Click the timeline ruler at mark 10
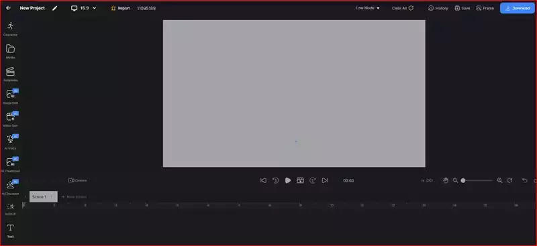The height and width of the screenshot is (246, 537). 332,205
